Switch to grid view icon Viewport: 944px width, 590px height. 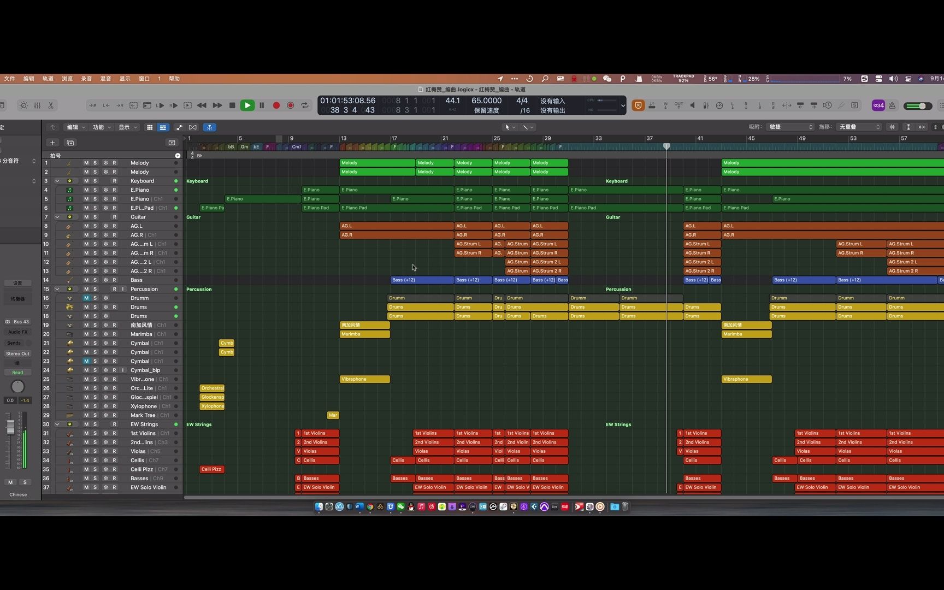click(x=150, y=127)
